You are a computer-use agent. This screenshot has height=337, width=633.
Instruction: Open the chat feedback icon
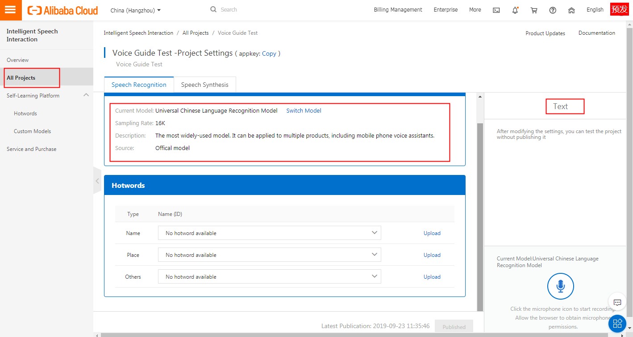point(617,302)
